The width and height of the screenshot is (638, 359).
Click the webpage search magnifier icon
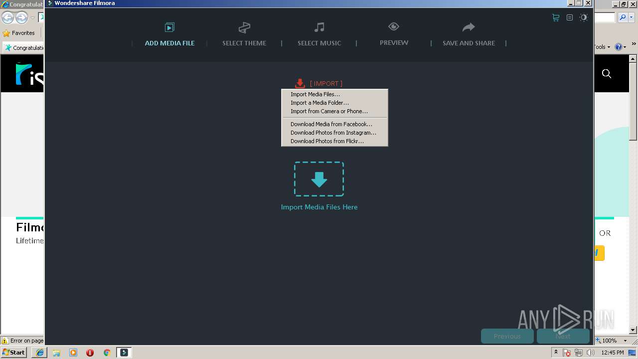click(x=607, y=74)
